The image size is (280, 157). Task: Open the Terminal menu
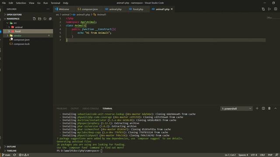(x=56, y=3)
